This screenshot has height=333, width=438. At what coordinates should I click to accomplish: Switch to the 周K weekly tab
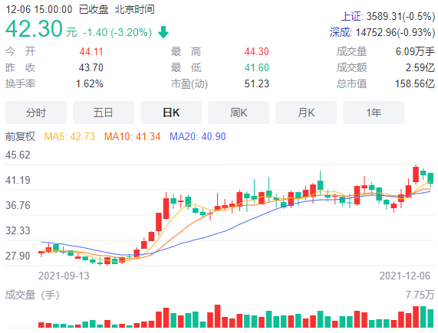pyautogui.click(x=239, y=113)
